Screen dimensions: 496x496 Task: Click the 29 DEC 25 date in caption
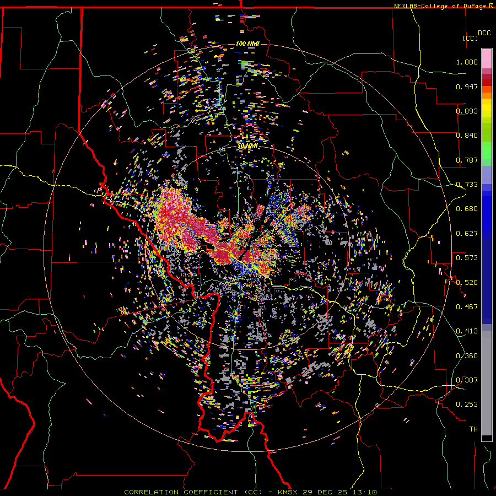325,492
